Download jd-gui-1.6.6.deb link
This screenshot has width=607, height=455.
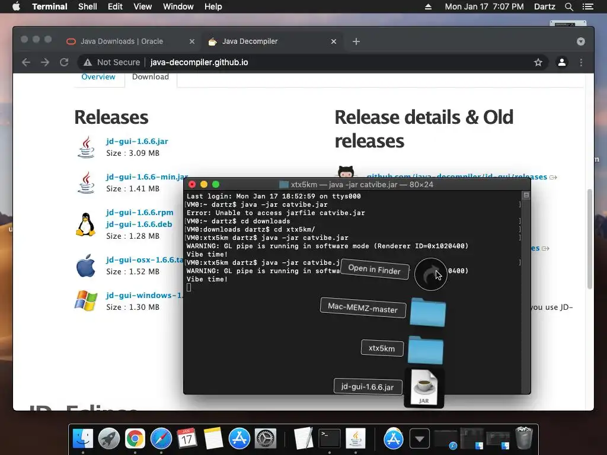139,225
